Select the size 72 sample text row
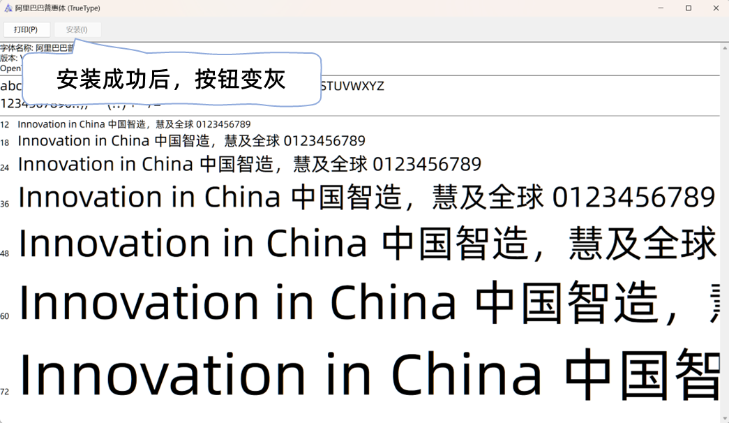The image size is (729, 423). pyautogui.click(x=363, y=373)
